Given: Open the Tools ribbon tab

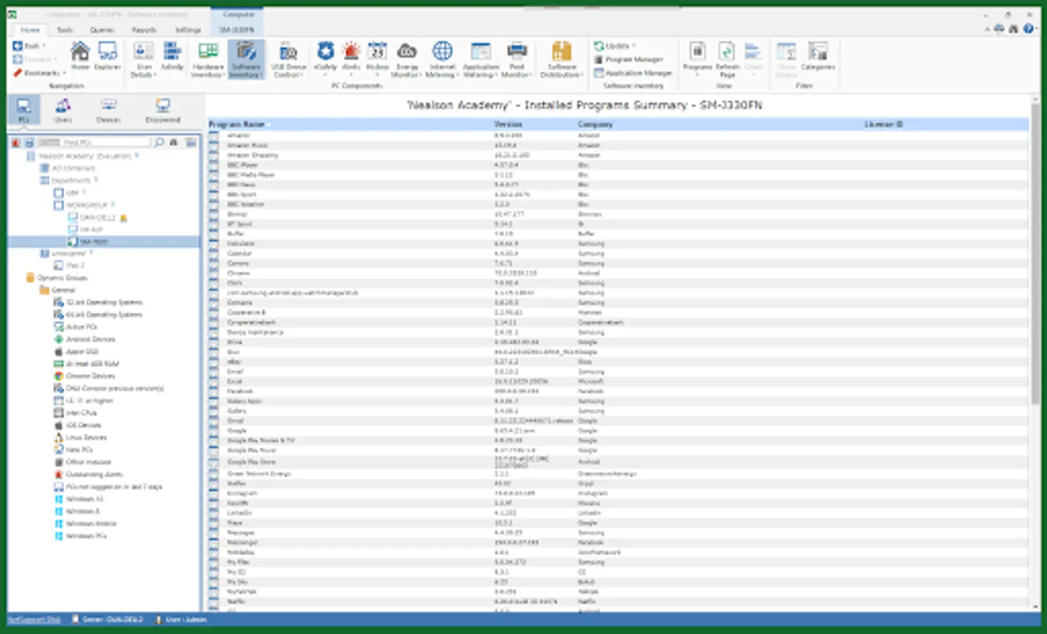Looking at the screenshot, I should point(65,30).
